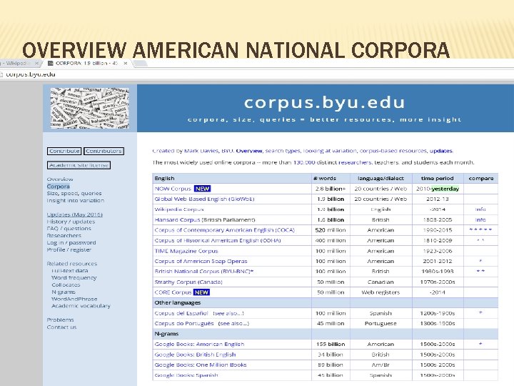Image resolution: width=514 pixels, height=386 pixels.
Task: Close the Wikipedia browser tab
Action: pyautogui.click(x=36, y=63)
